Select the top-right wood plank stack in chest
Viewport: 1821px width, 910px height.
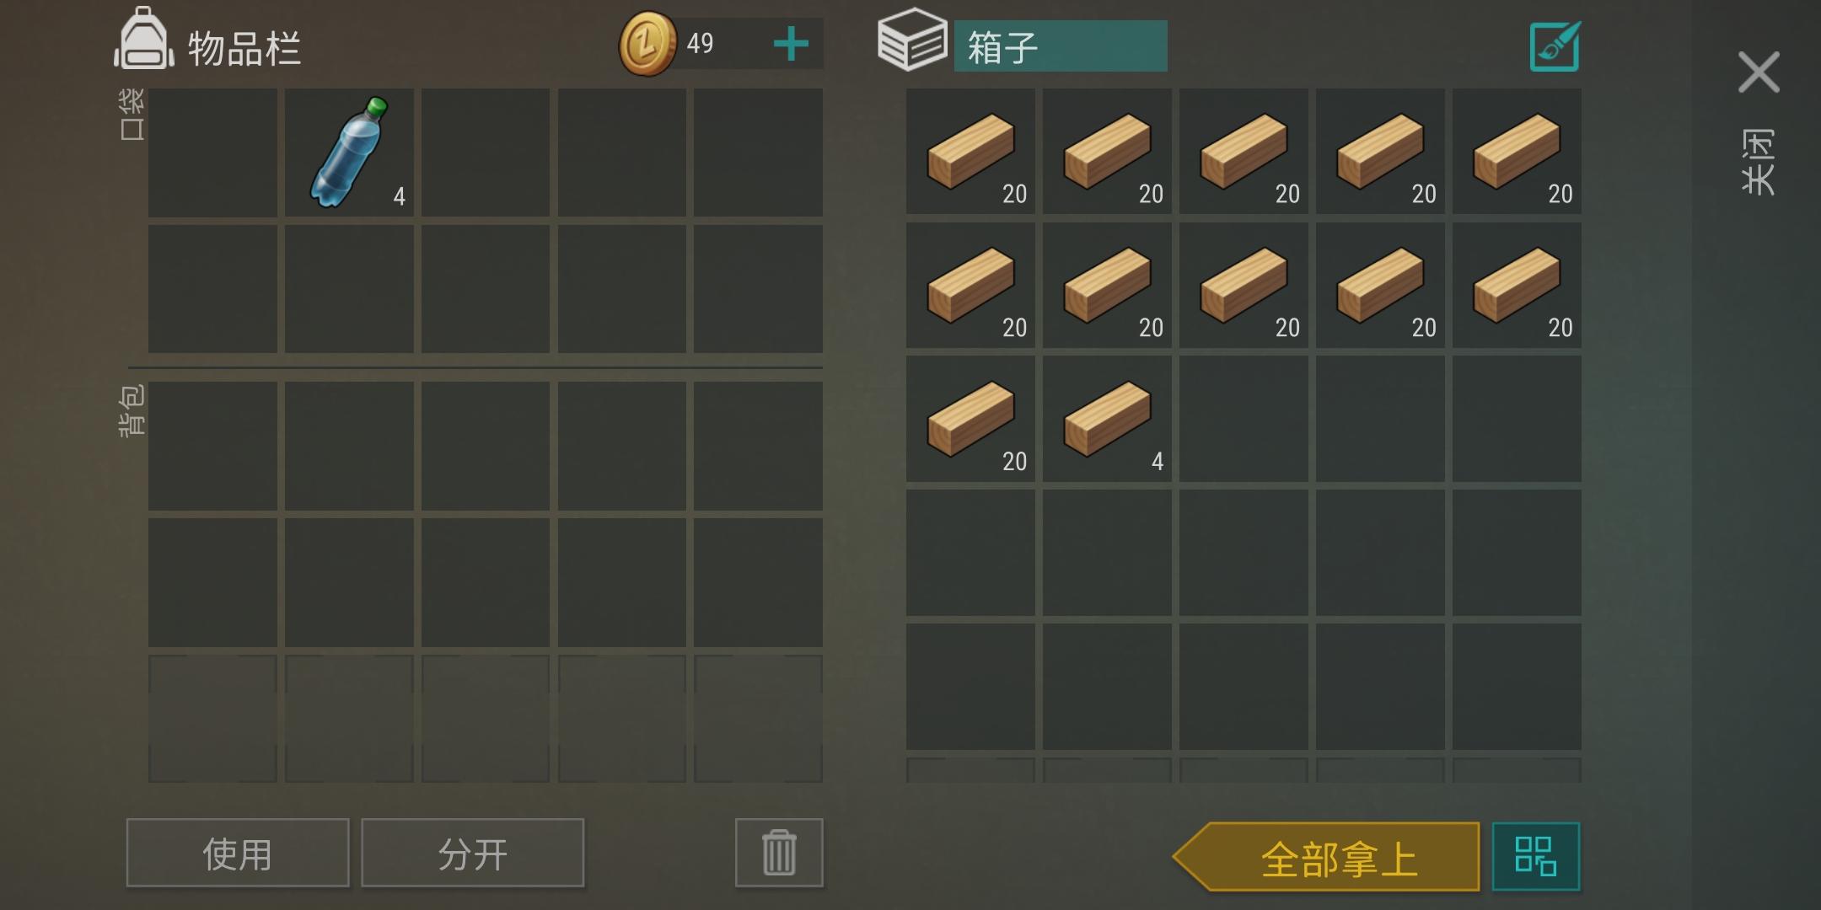click(1517, 152)
